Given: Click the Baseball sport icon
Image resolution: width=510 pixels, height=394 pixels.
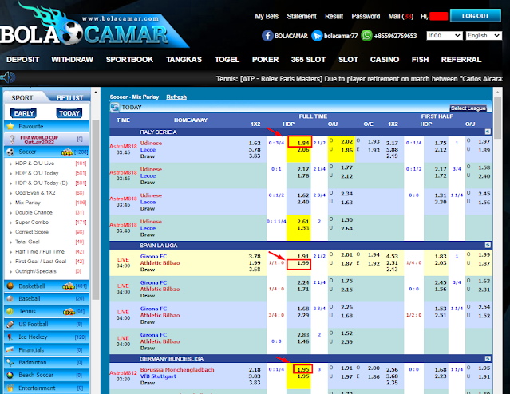Looking at the screenshot, I should (x=10, y=299).
